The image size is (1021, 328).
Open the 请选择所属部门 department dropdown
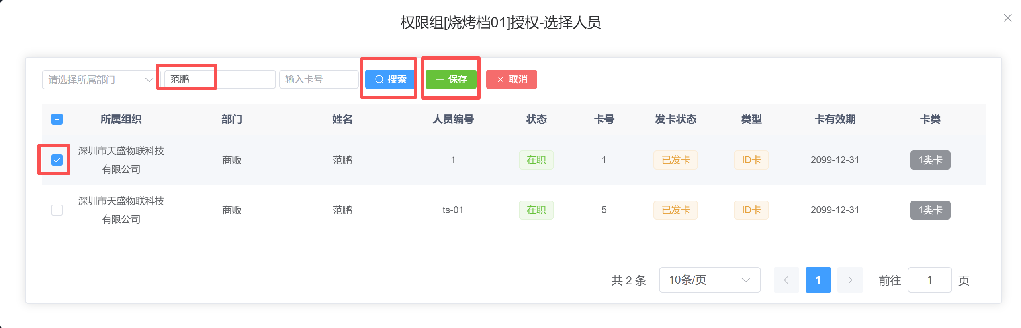[x=99, y=80]
